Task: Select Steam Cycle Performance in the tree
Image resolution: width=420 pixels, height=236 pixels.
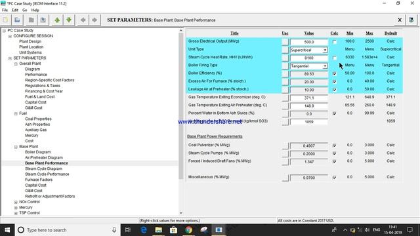Action: click(x=47, y=174)
